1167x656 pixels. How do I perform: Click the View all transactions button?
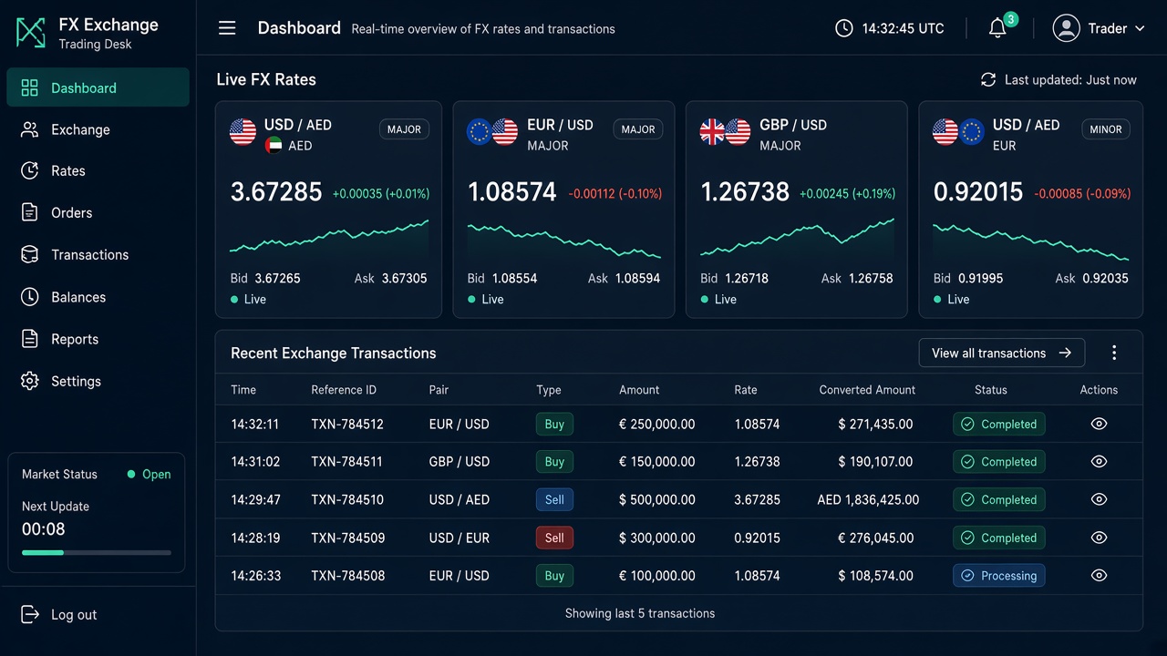(1002, 353)
